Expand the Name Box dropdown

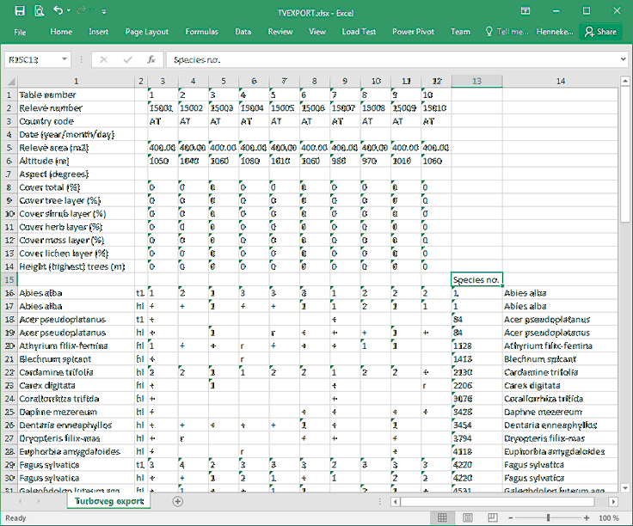click(65, 60)
